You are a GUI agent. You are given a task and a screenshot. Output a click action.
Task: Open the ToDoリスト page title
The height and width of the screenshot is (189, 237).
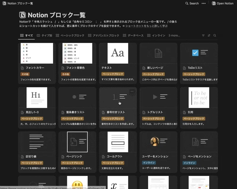[195, 68]
